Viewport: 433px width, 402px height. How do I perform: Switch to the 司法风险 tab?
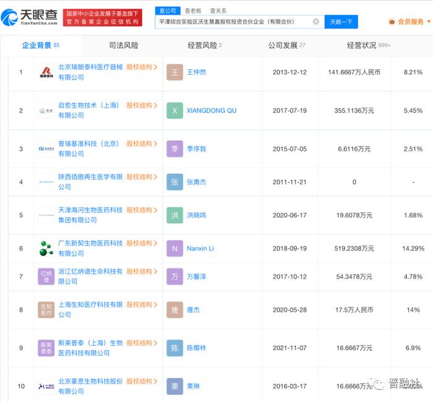(124, 45)
